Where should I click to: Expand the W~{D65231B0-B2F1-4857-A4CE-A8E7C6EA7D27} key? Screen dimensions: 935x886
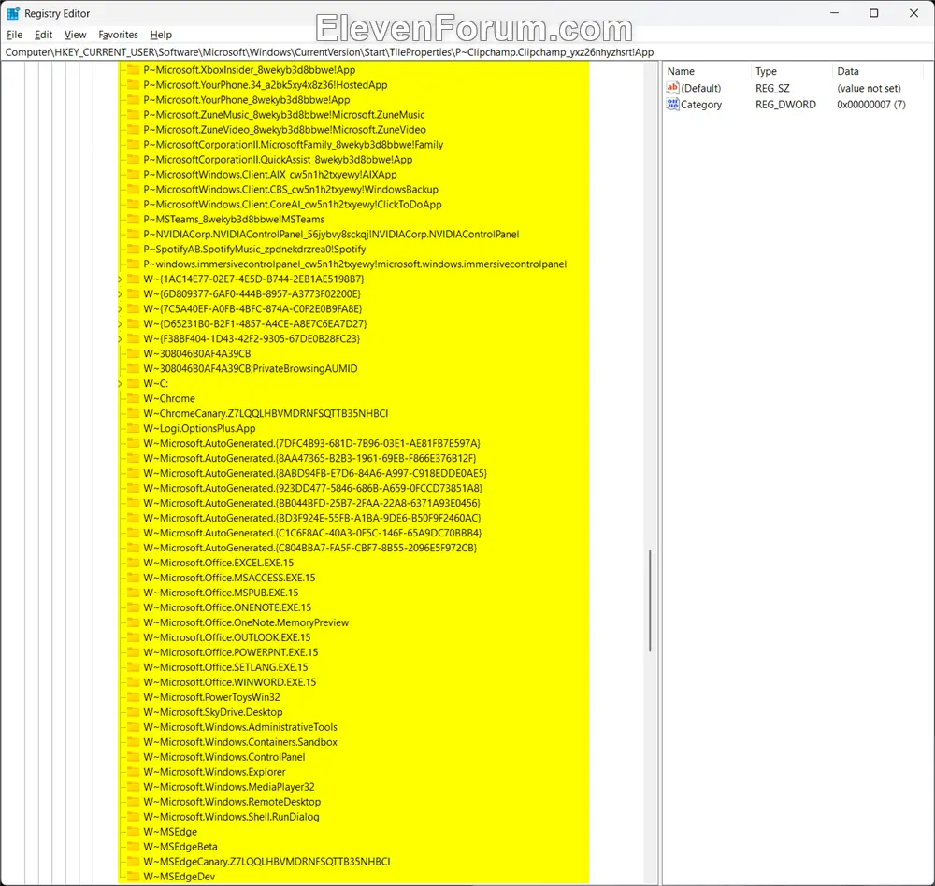120,323
